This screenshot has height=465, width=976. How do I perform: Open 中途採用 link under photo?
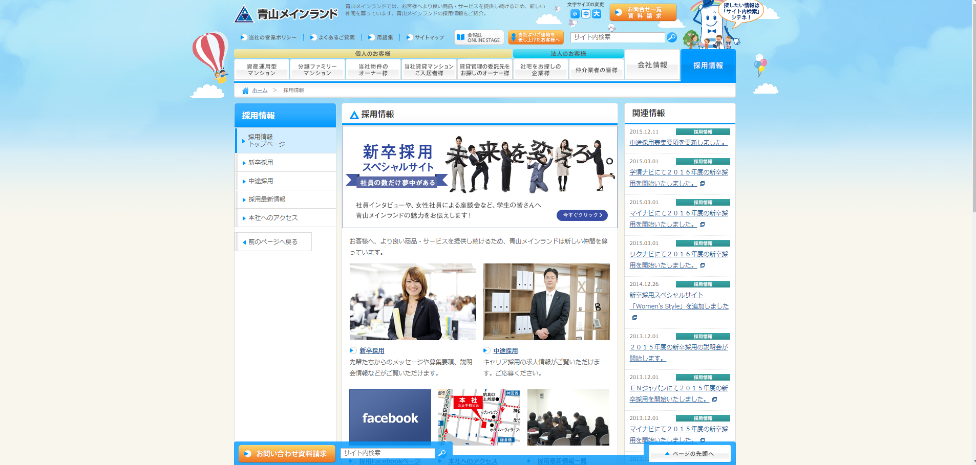505,351
